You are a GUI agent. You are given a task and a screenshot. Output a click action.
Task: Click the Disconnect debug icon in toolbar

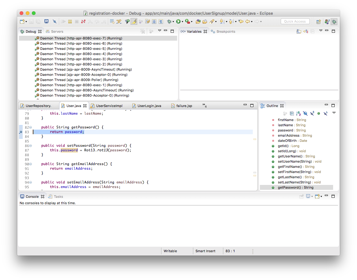coord(83,22)
